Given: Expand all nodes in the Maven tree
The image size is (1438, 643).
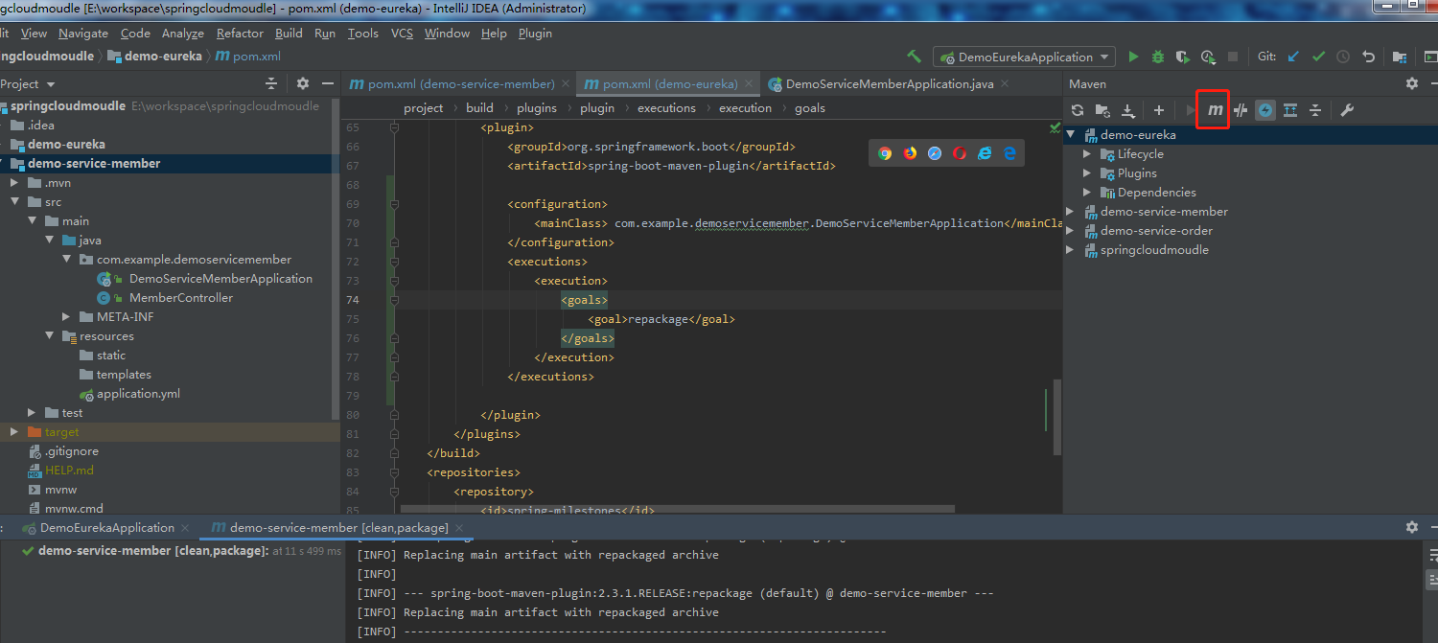Looking at the screenshot, I should 1291,109.
